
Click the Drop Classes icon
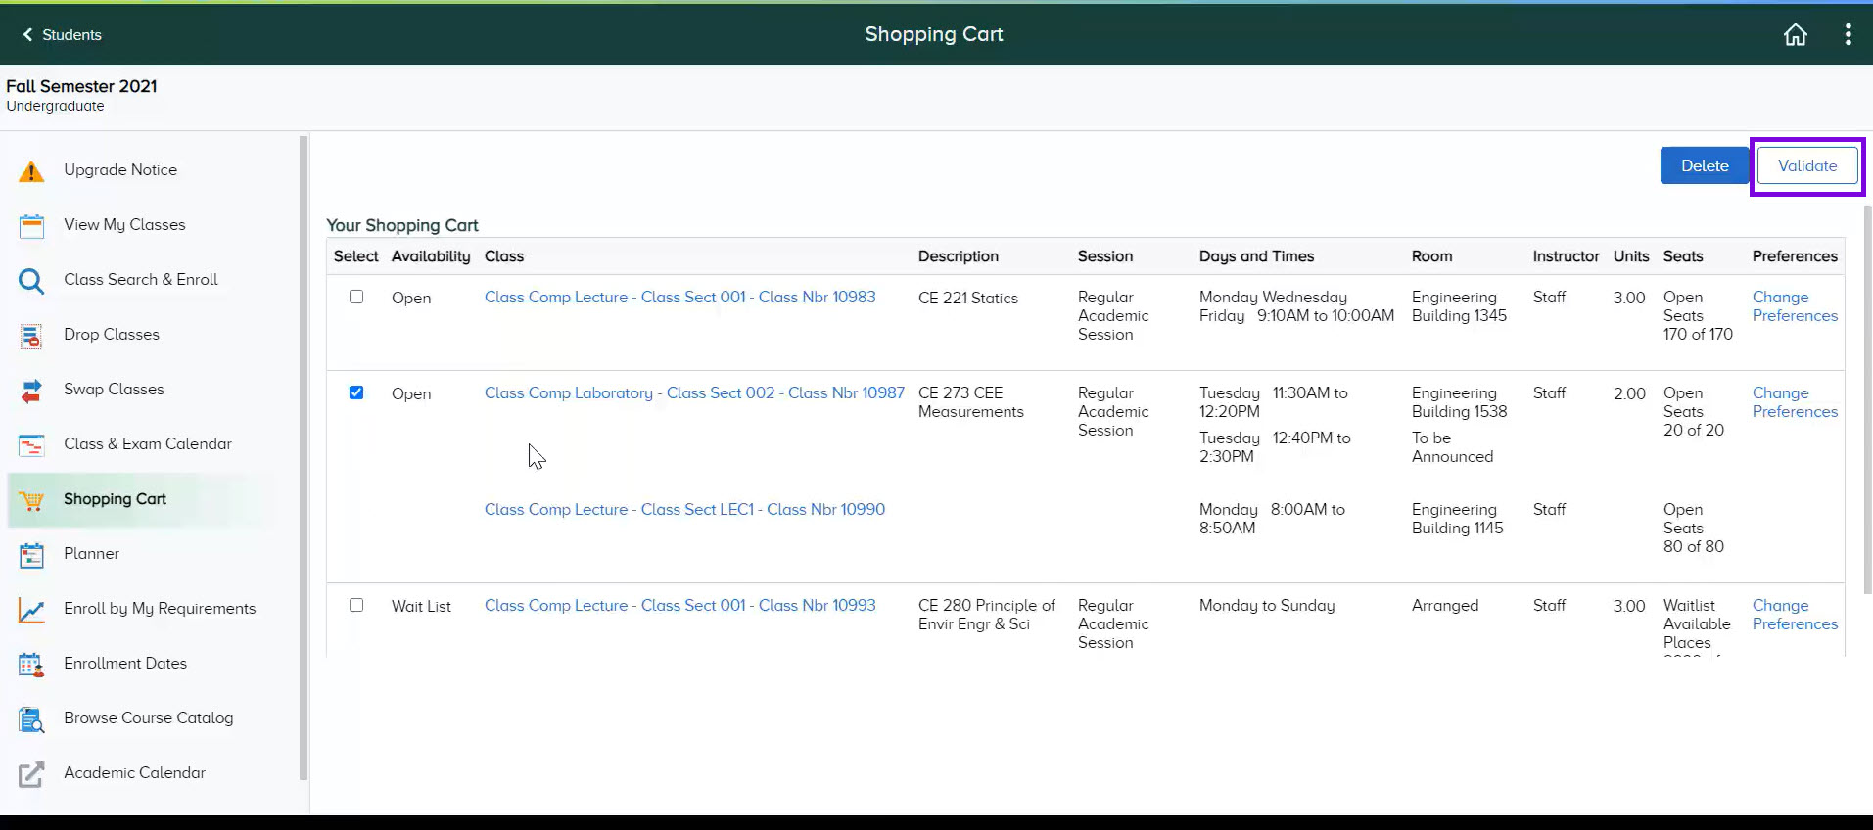[x=31, y=336]
